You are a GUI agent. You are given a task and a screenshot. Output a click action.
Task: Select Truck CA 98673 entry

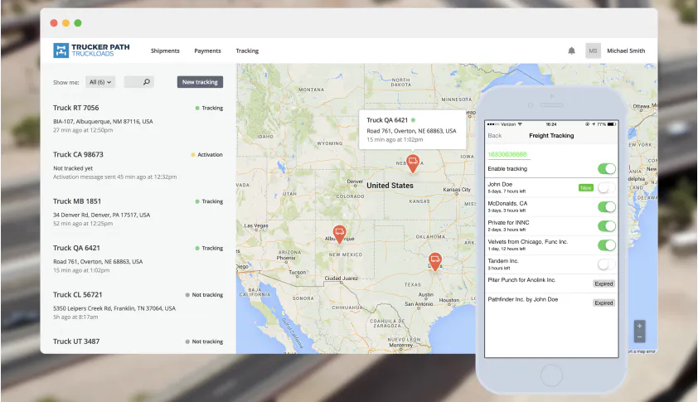click(x=138, y=165)
